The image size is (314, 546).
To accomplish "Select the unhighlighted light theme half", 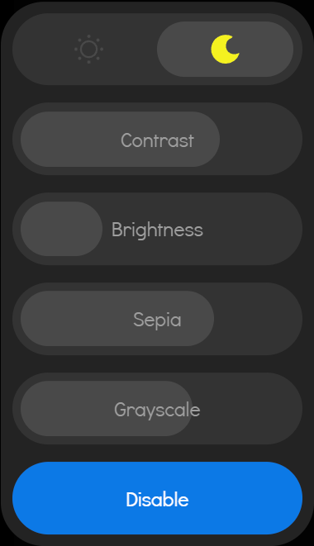I will pyautogui.click(x=84, y=49).
